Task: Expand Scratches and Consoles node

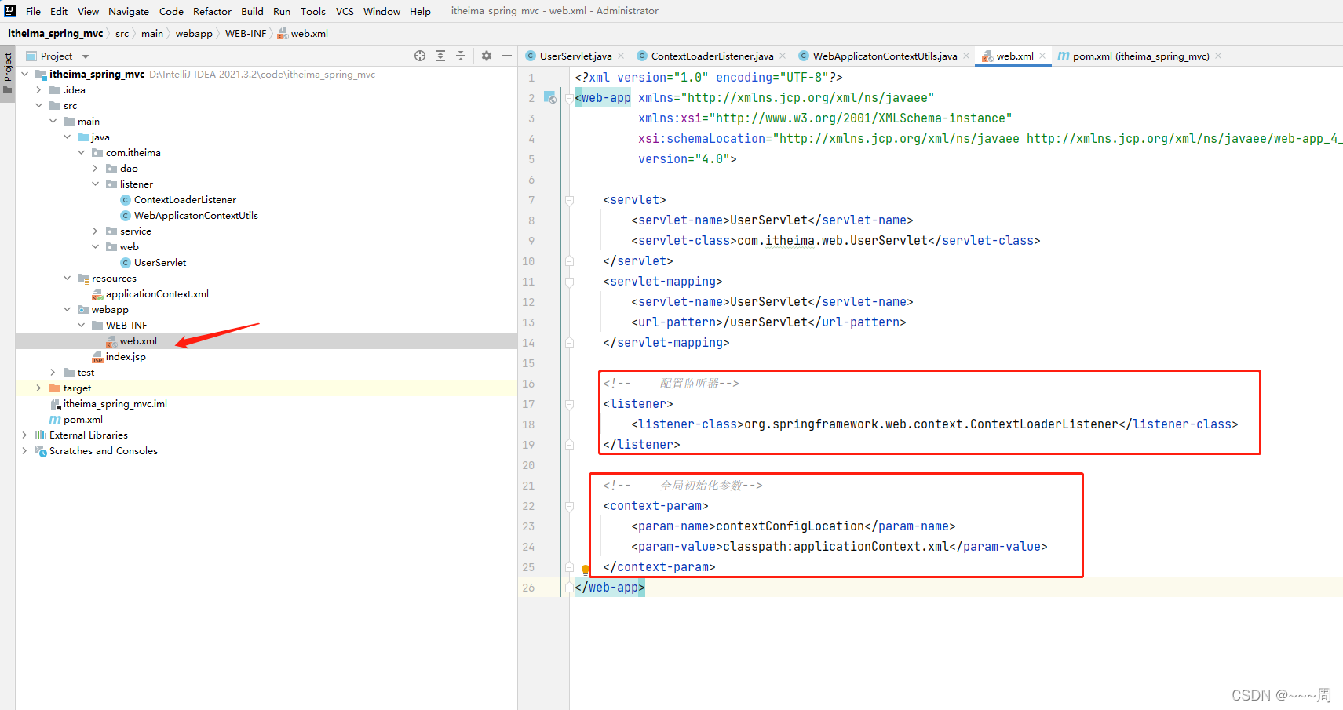Action: pyautogui.click(x=24, y=450)
